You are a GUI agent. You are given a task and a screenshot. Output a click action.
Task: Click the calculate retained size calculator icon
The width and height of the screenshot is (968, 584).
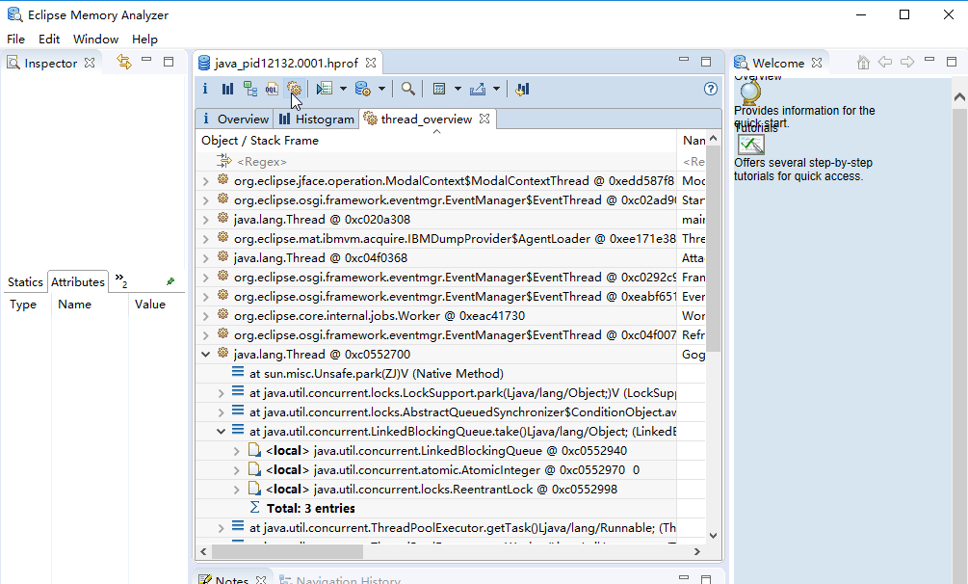(x=439, y=89)
